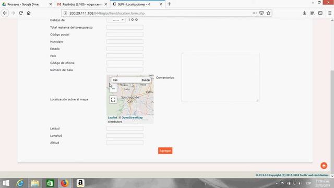The width and height of the screenshot is (334, 188).
Task: Open the Firefox library
Action: click(313, 13)
